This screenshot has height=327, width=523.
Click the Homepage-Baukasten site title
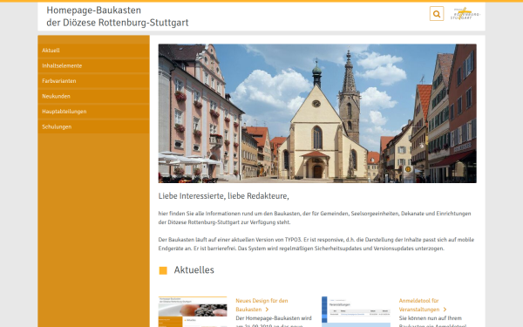(x=118, y=17)
